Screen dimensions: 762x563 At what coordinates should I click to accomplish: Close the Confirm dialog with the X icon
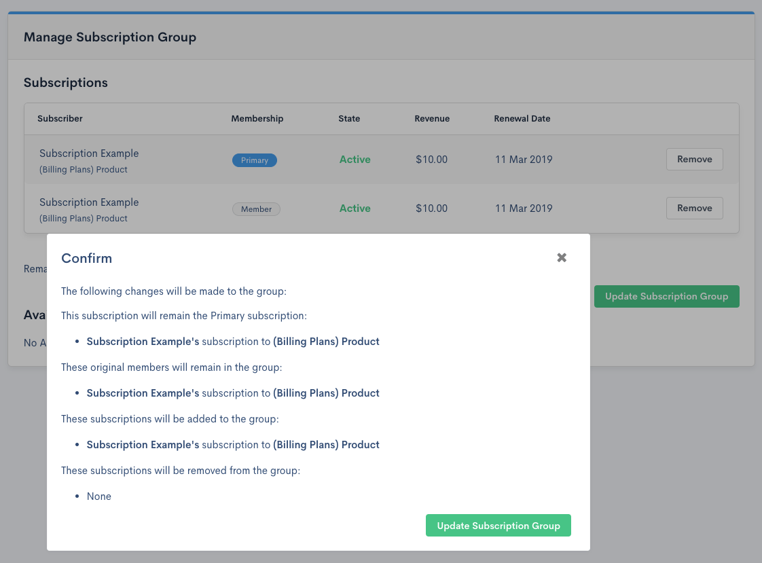562,257
